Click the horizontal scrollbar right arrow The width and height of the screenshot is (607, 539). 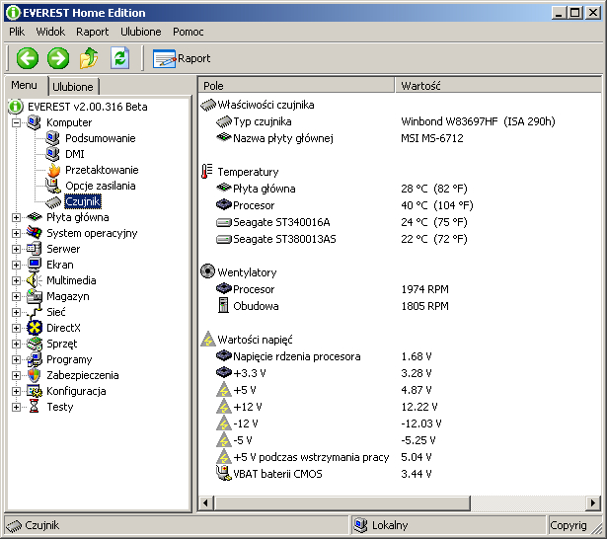592,503
